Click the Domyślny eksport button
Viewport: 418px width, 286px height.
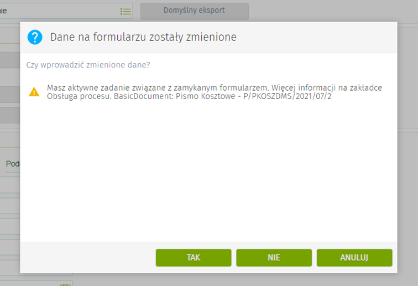194,11
